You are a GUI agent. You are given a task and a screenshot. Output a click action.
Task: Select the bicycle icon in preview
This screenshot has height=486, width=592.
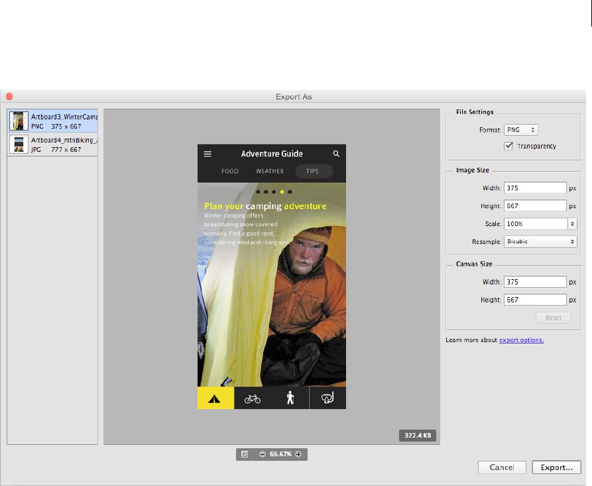coord(253,398)
